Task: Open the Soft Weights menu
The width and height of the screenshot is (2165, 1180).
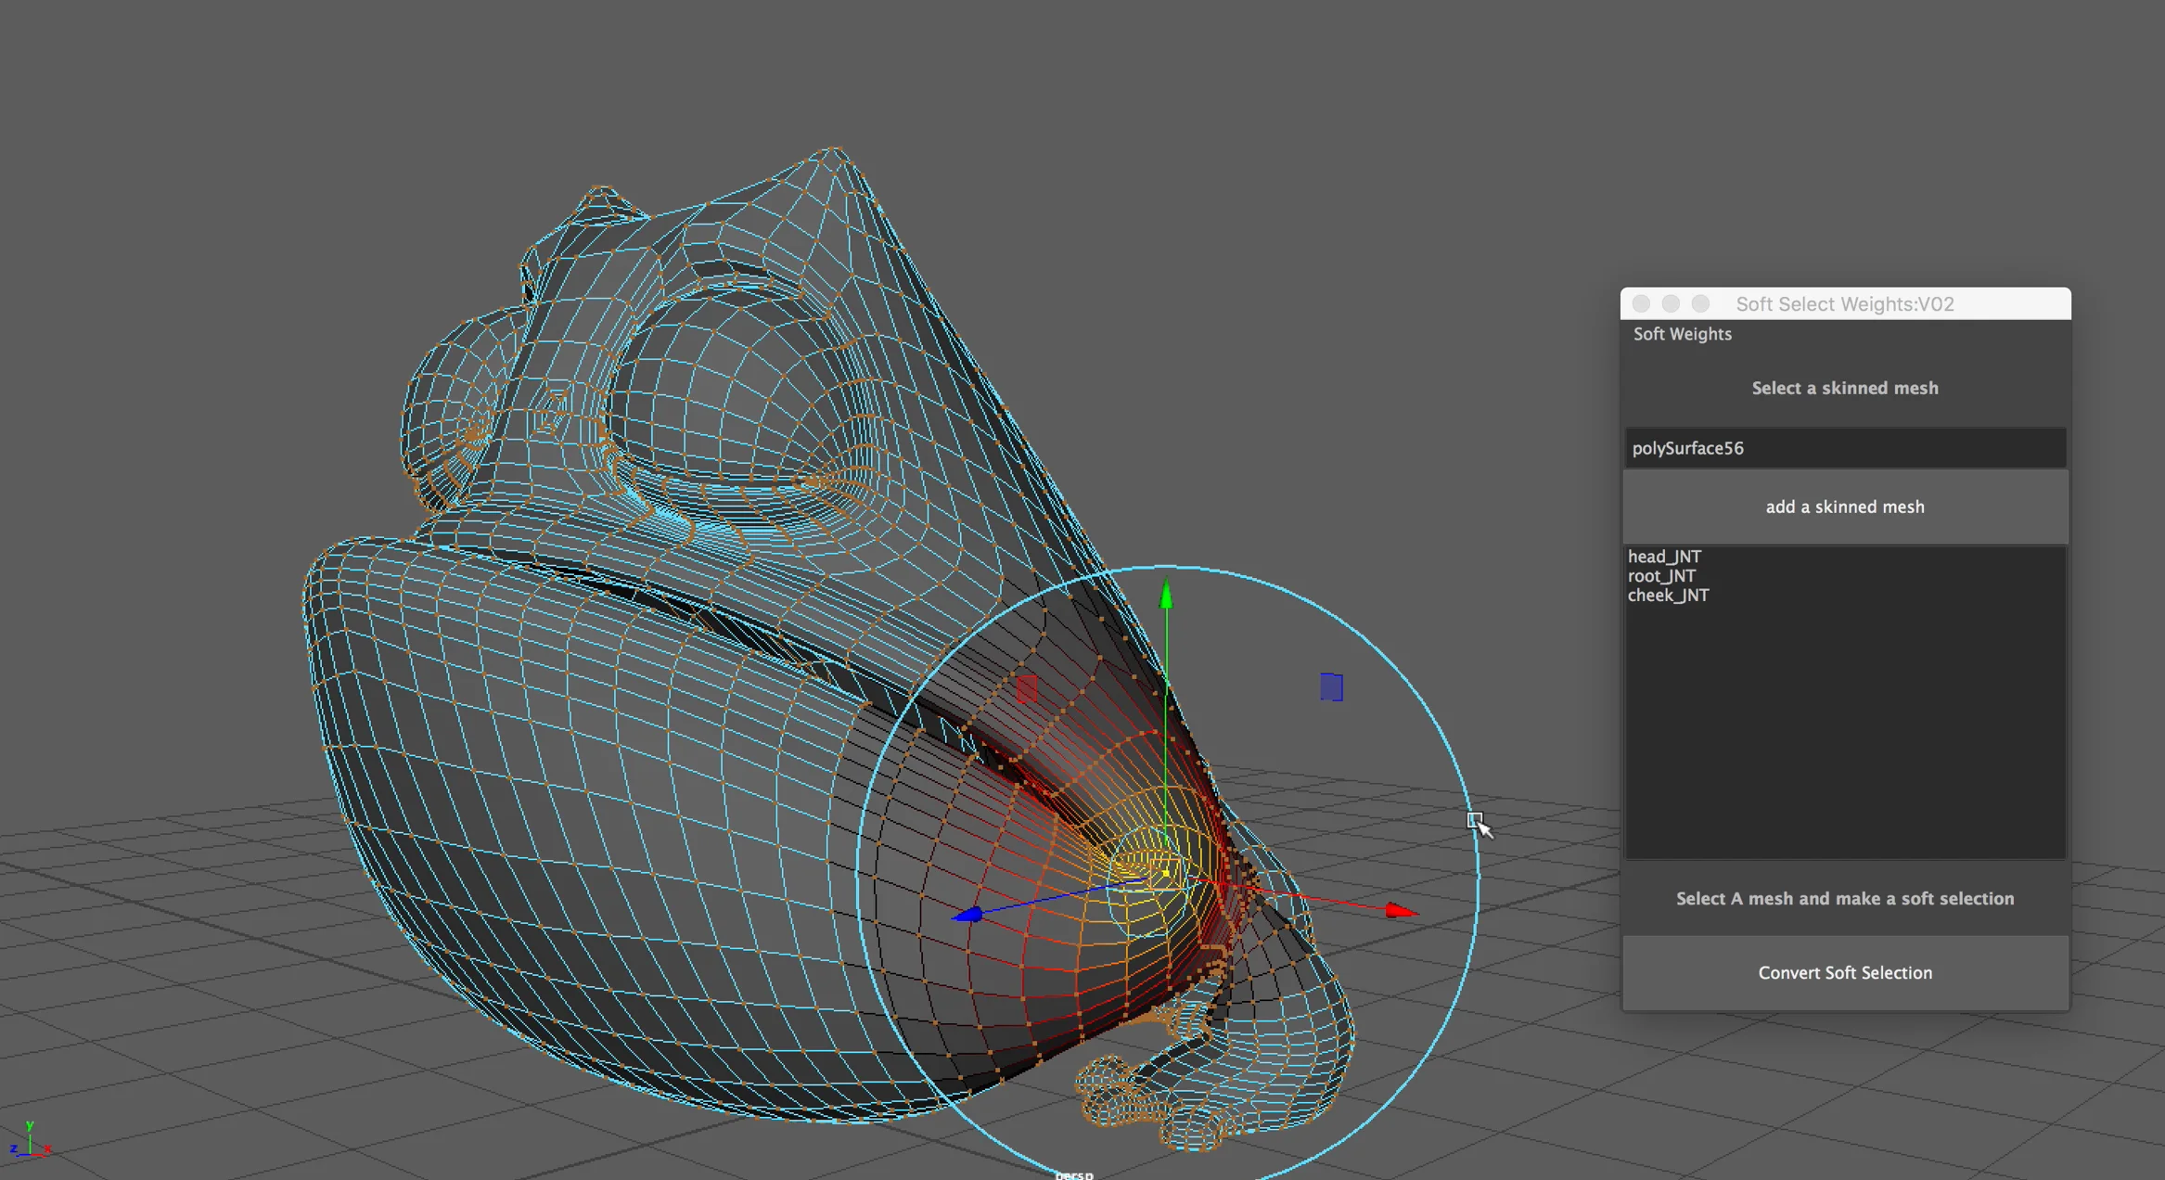Action: coord(1682,334)
